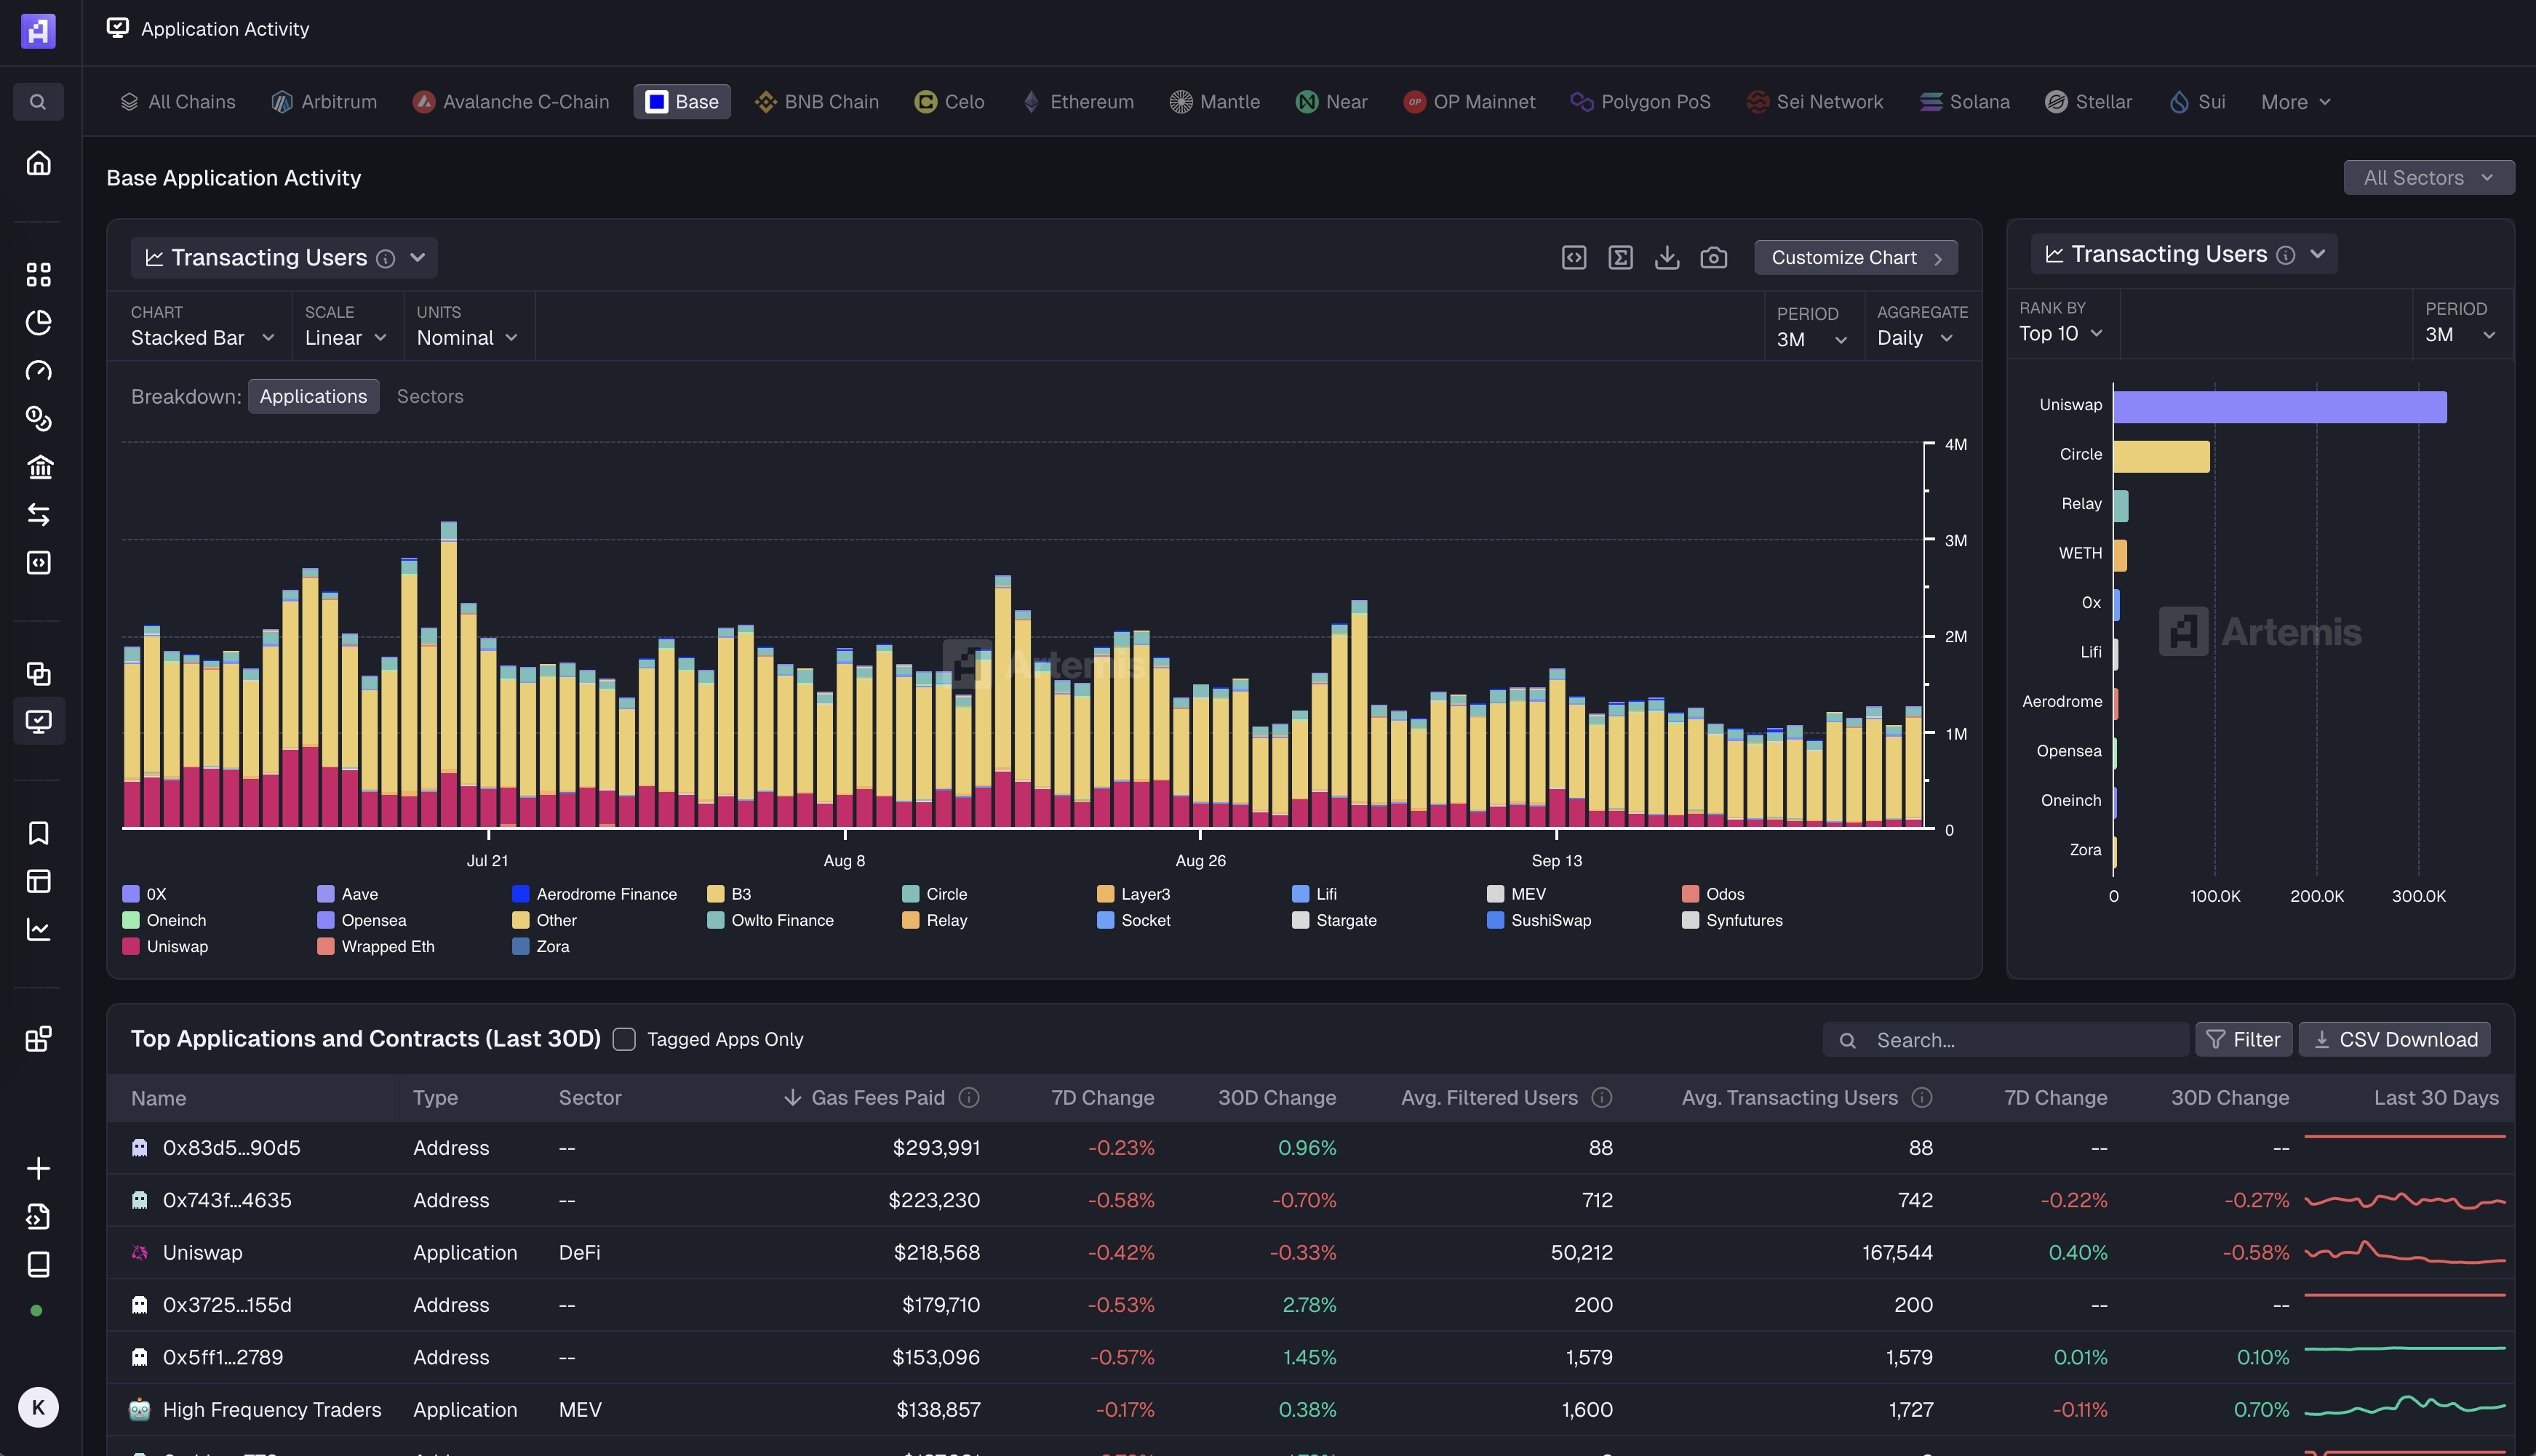Image resolution: width=2536 pixels, height=1456 pixels.
Task: Click the CSV Download button
Action: [2394, 1039]
